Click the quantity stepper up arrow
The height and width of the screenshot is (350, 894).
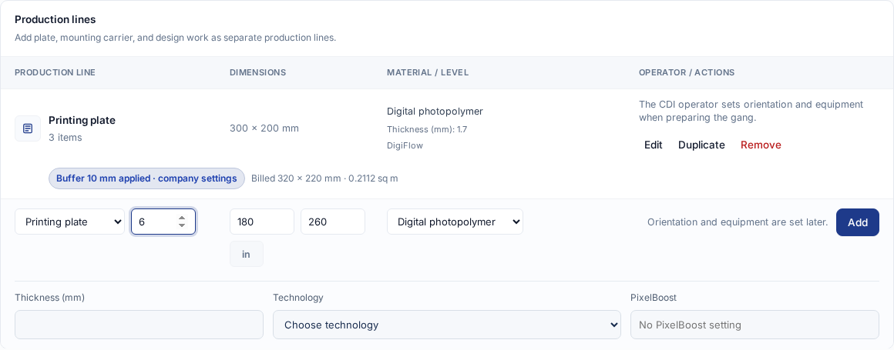coord(182,218)
